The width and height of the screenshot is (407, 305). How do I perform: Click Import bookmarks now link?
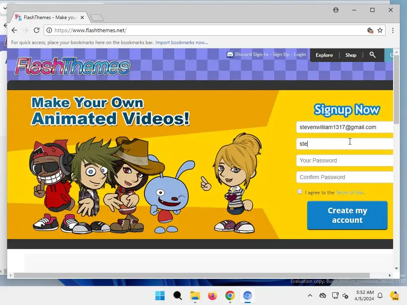[182, 42]
